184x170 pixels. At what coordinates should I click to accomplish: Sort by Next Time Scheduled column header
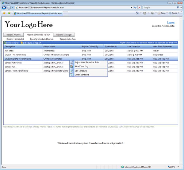coord(165,46)
